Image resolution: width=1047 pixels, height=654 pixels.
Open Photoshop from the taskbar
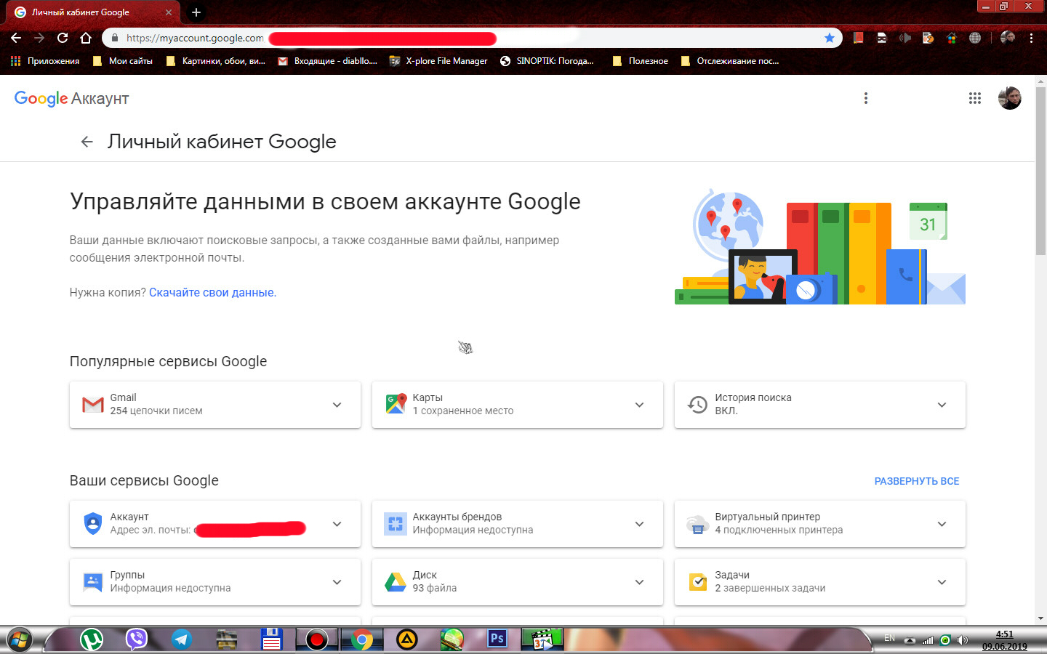(497, 639)
